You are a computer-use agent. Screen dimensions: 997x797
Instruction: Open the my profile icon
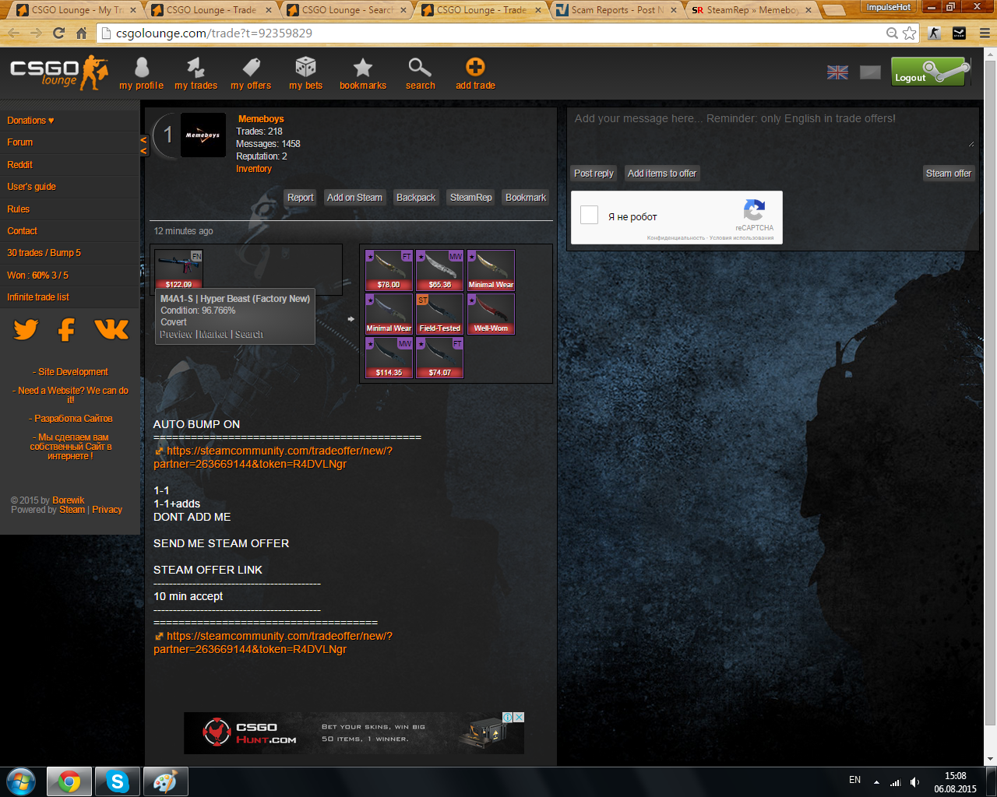pos(141,68)
